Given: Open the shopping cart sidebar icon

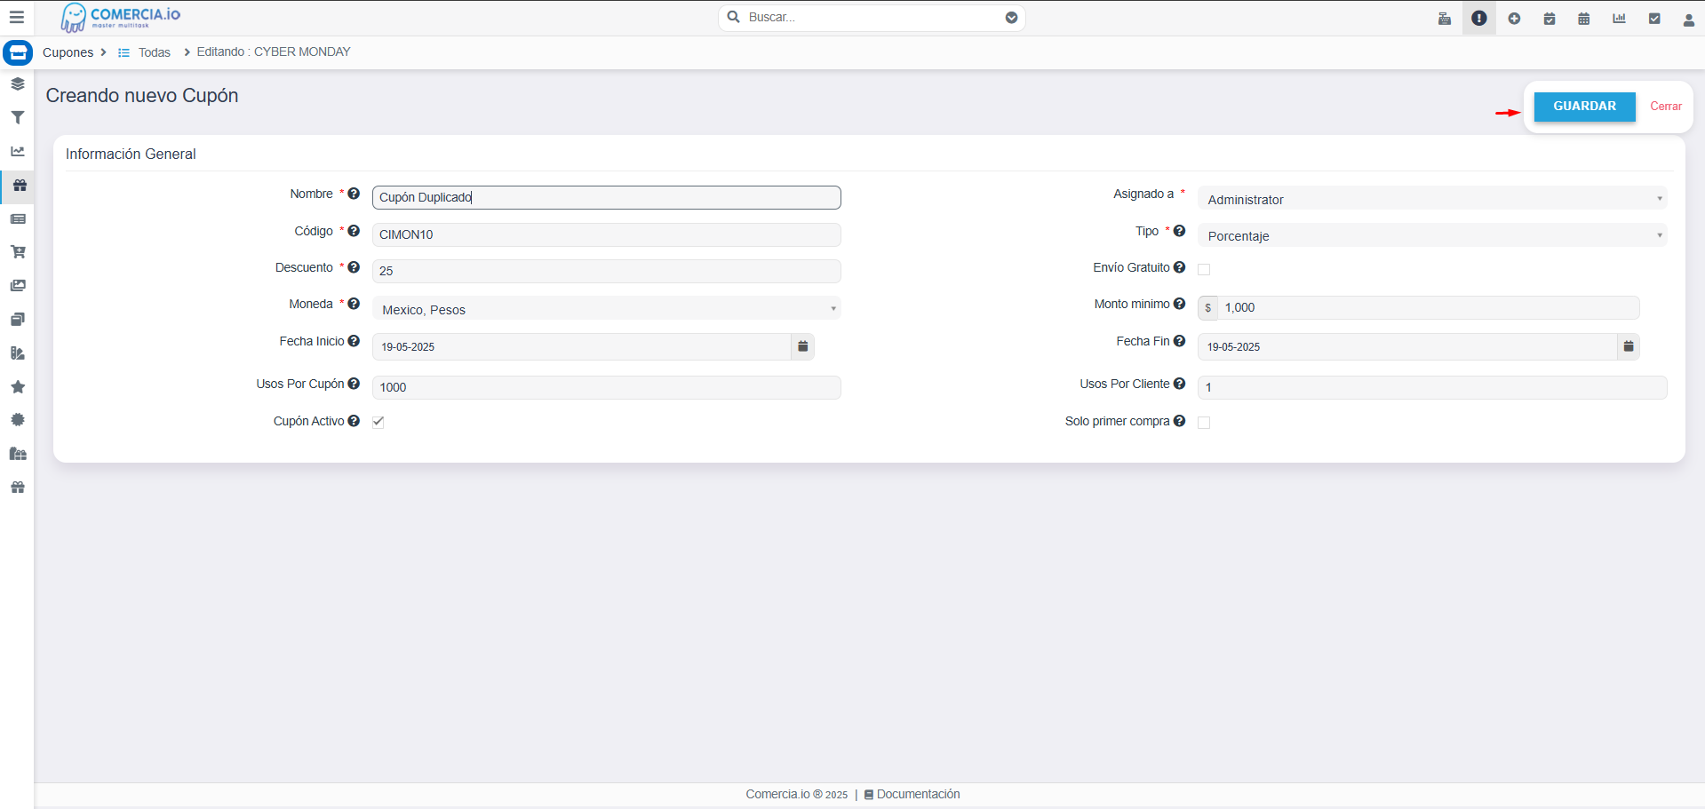Looking at the screenshot, I should click(18, 252).
